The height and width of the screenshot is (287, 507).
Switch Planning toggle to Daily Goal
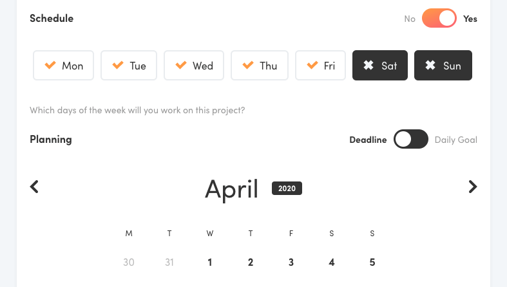pos(410,139)
